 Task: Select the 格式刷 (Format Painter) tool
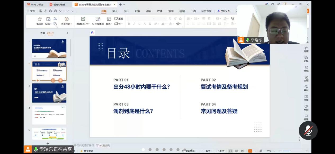(x=39, y=21)
